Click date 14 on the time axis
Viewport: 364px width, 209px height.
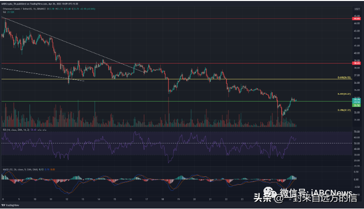99,199
